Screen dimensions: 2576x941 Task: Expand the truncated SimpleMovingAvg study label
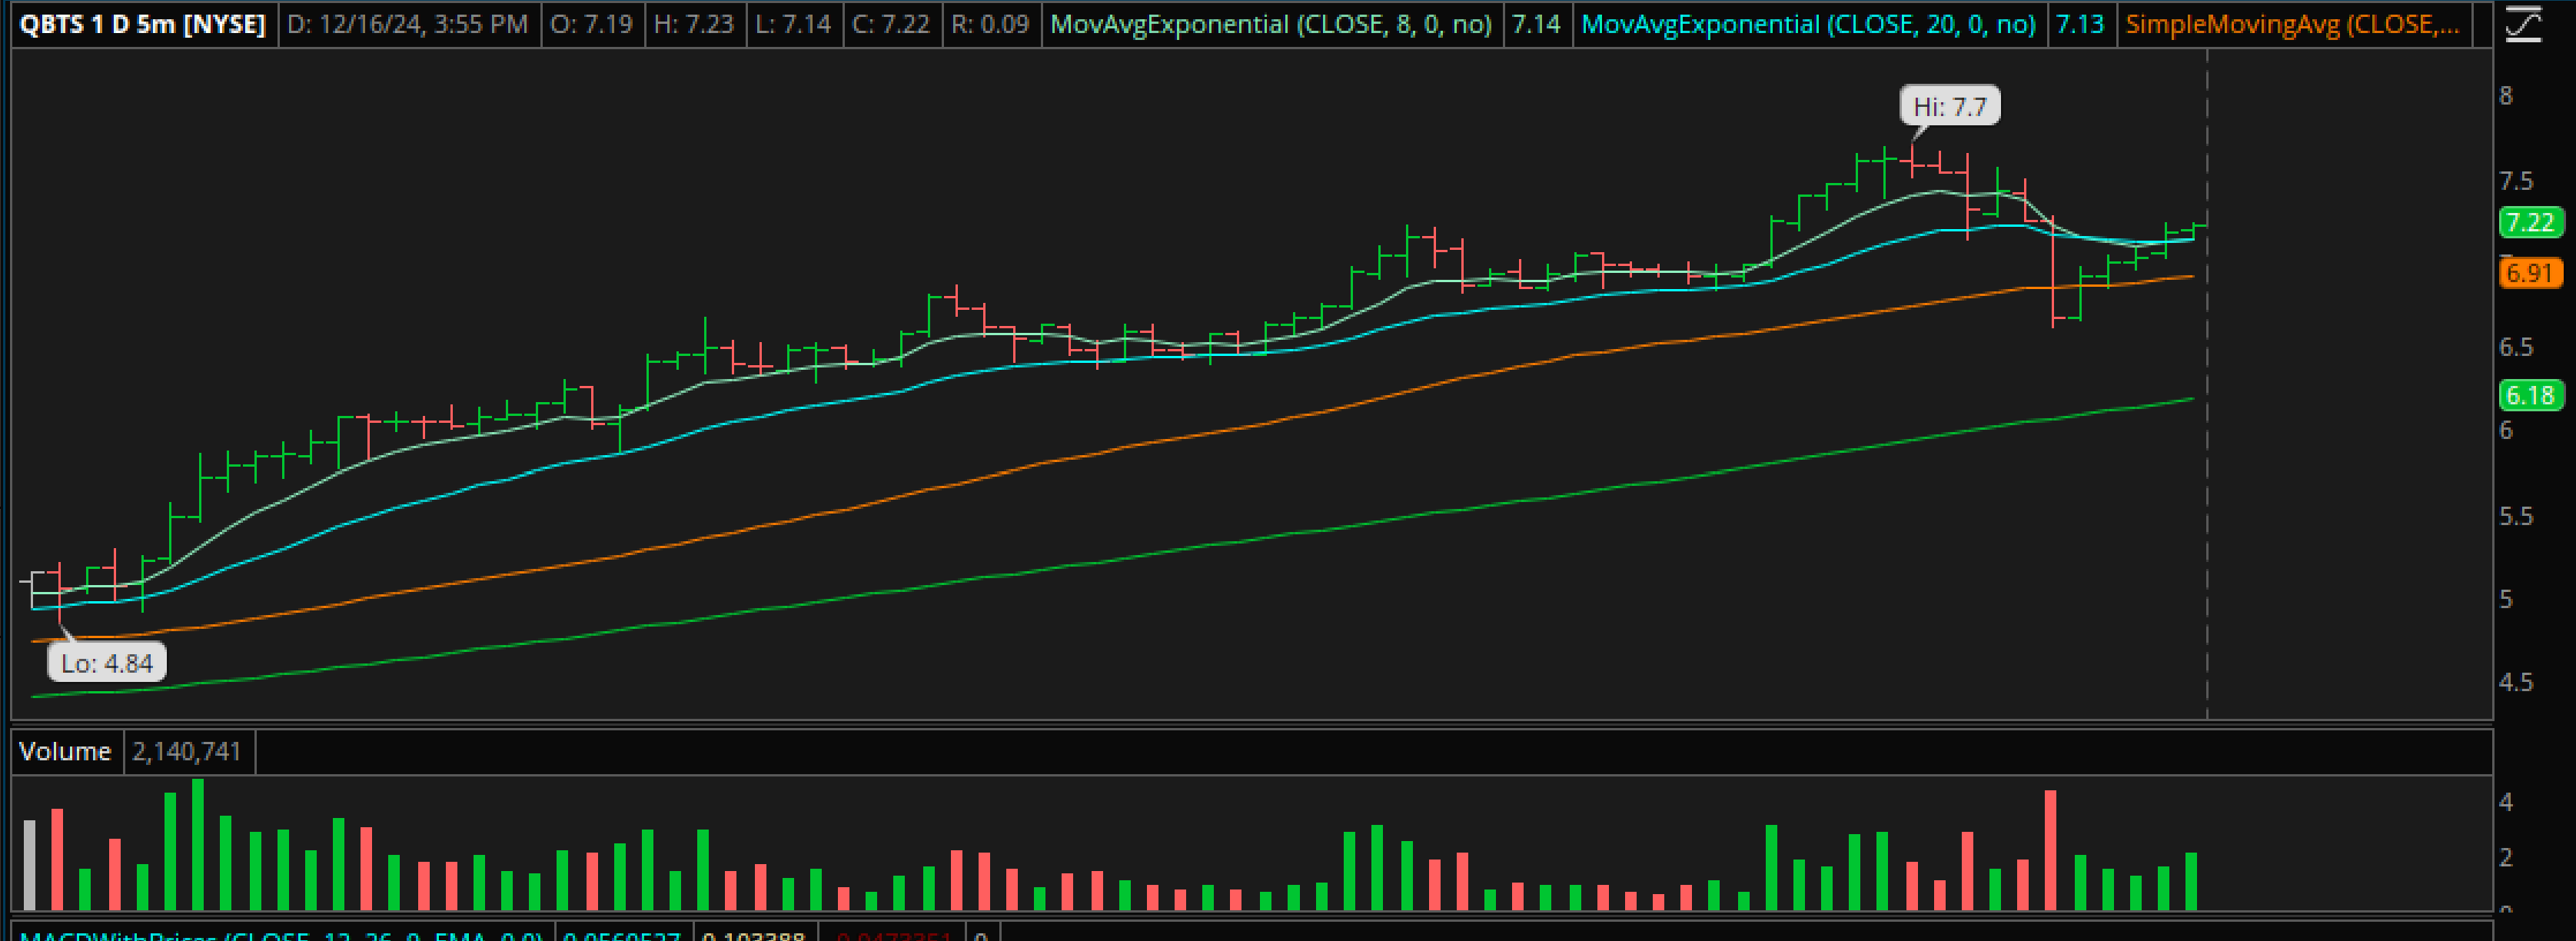tap(2292, 24)
